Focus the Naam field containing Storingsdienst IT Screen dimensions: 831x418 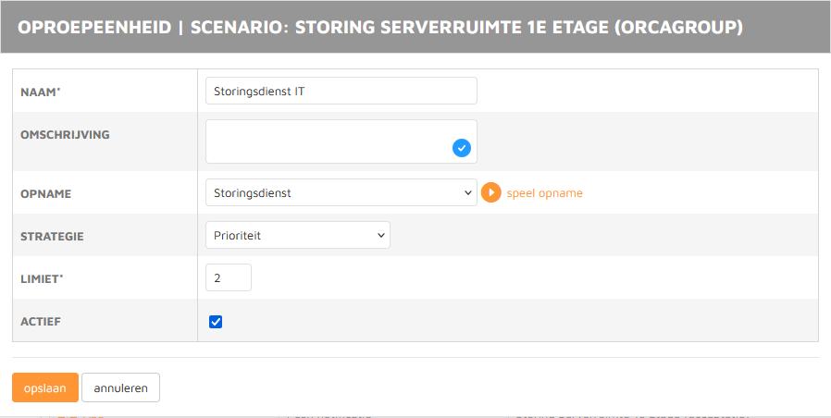pos(341,92)
